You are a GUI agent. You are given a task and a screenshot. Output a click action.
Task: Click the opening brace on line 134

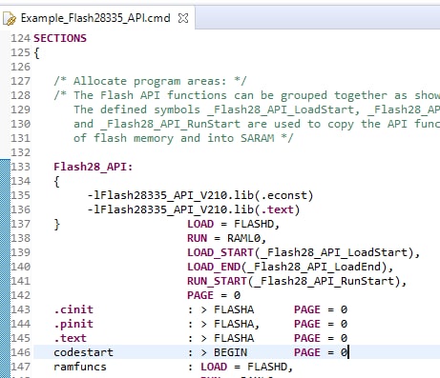click(x=56, y=182)
